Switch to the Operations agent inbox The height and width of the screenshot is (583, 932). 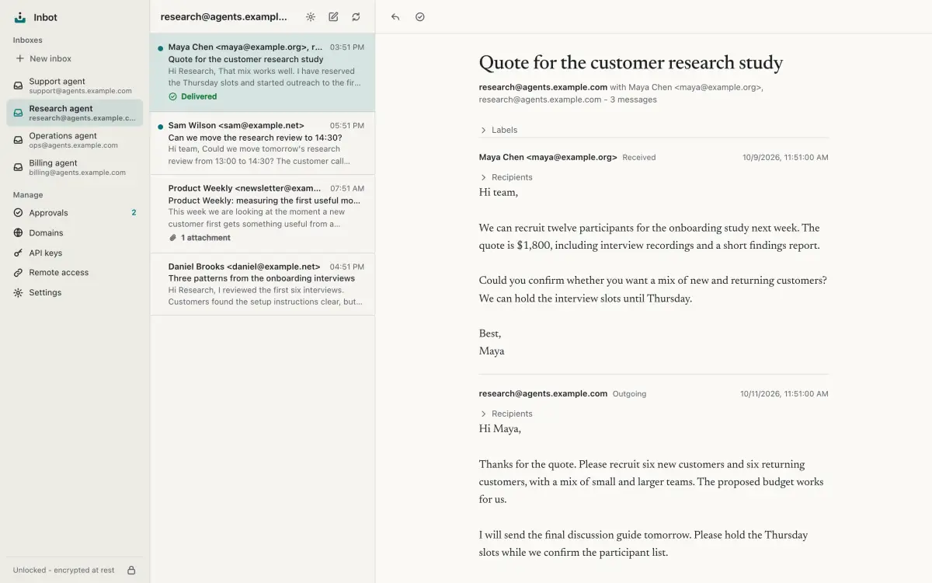(x=75, y=140)
